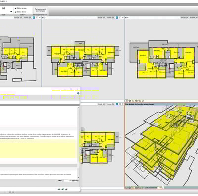Click the blue plus icon on first plan panel header
This screenshot has width=198, height=196.
pyautogui.click(x=34, y=17)
